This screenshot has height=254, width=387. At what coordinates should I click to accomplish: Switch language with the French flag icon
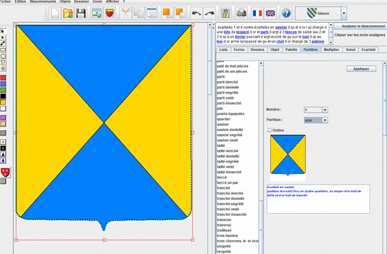coord(257,13)
